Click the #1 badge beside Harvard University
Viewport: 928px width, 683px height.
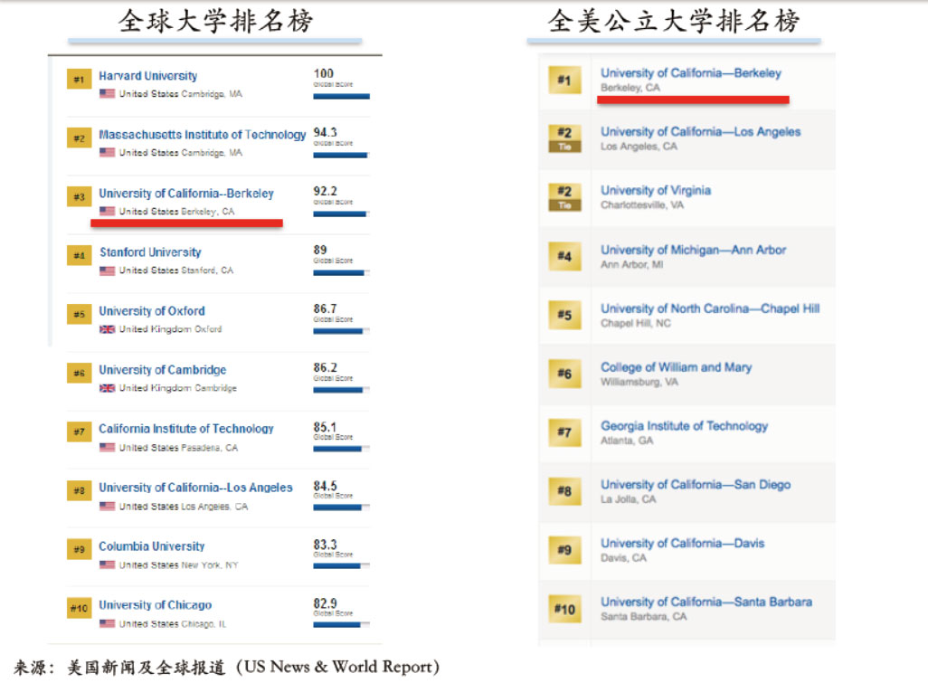coord(79,80)
